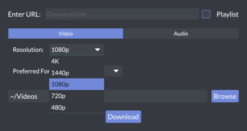Select the 1440p resolution option
The width and height of the screenshot is (247, 131).
(77, 73)
